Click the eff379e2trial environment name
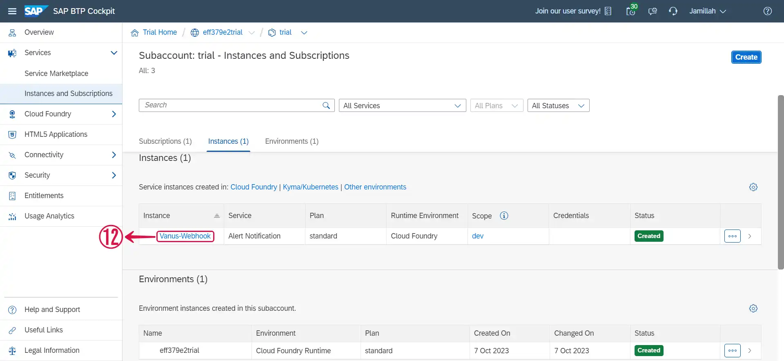This screenshot has height=361, width=784. coord(179,350)
